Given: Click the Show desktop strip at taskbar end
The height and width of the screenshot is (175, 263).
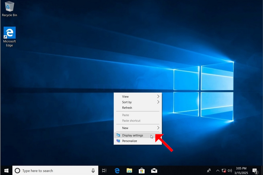Looking at the screenshot, I should click(262, 170).
